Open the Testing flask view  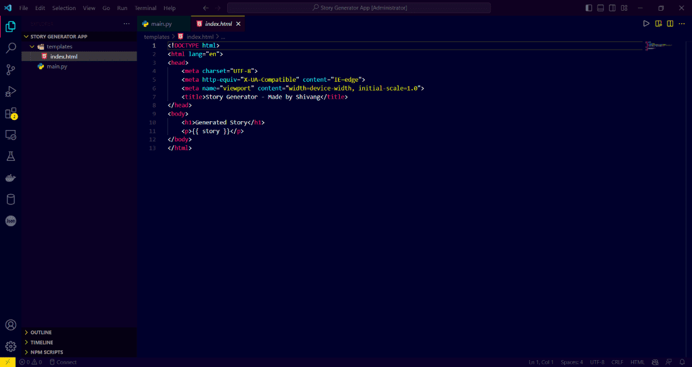point(11,156)
